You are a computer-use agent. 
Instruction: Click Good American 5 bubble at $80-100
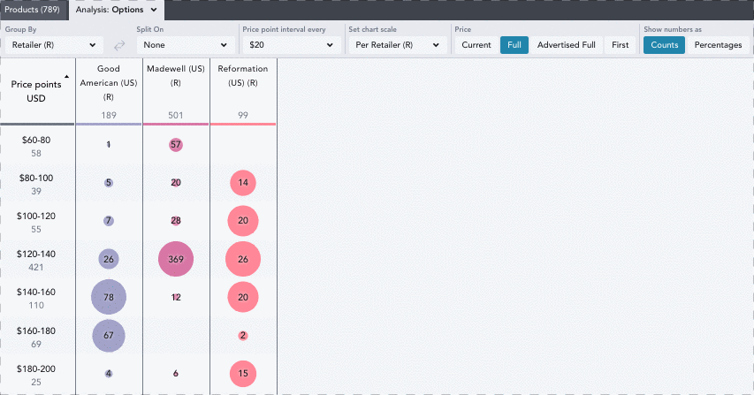pyautogui.click(x=109, y=183)
